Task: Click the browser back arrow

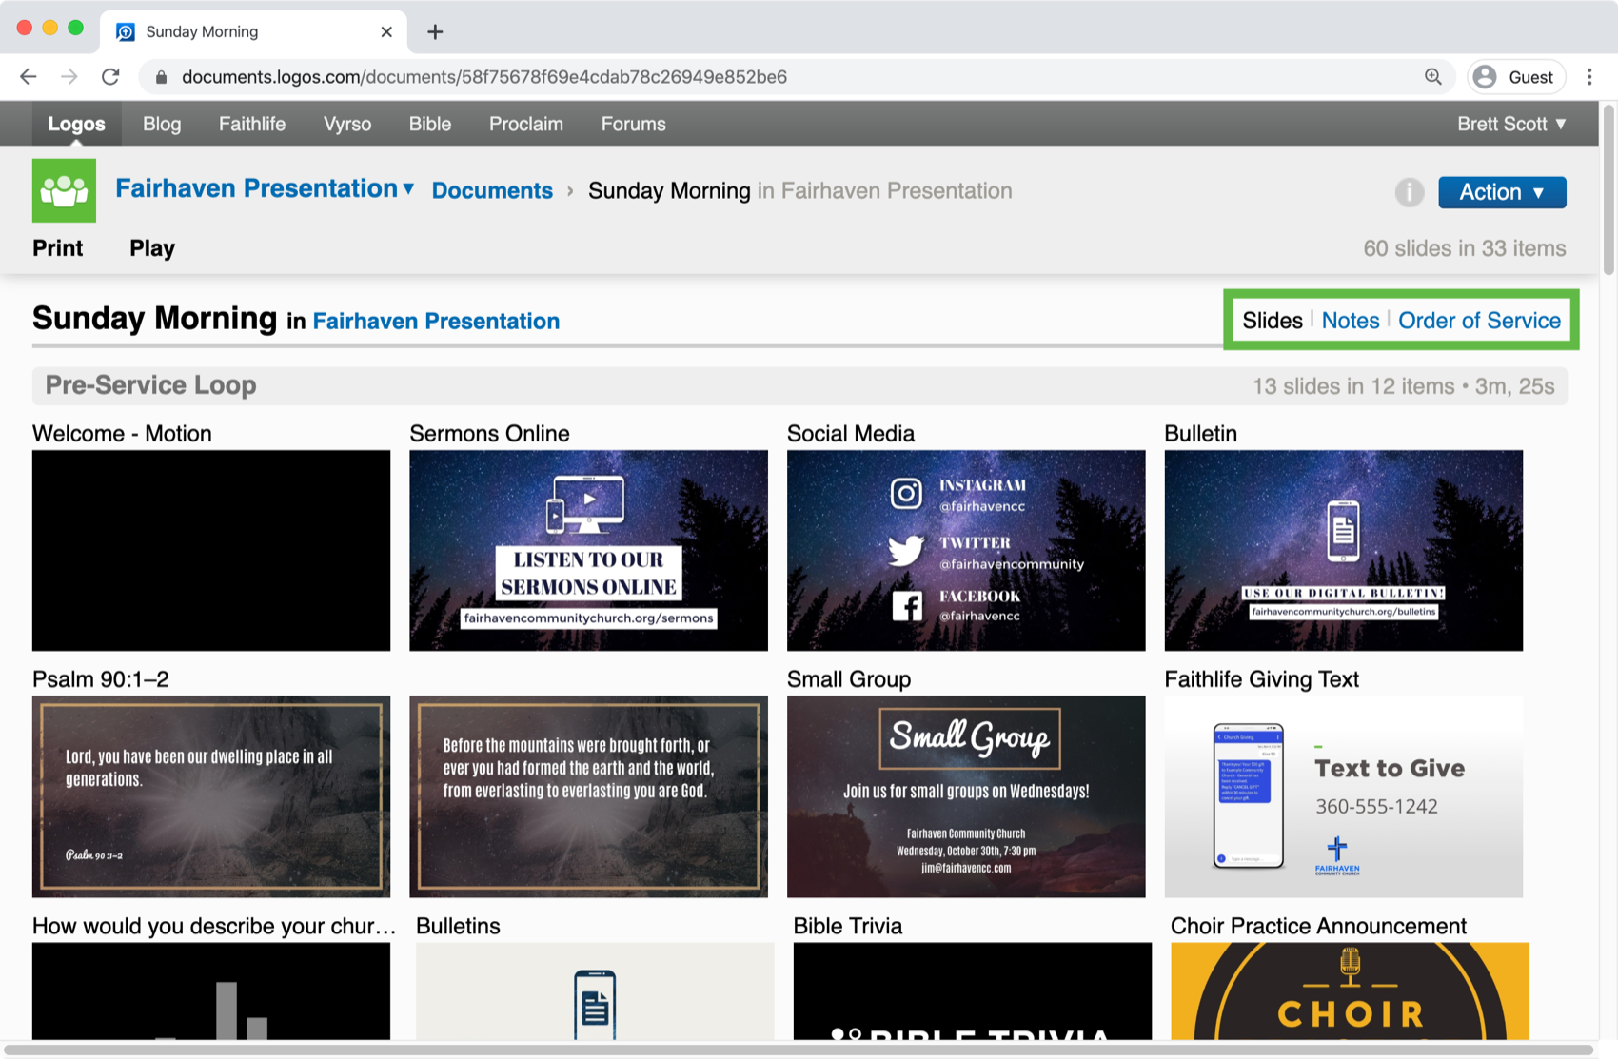Action: (x=29, y=77)
